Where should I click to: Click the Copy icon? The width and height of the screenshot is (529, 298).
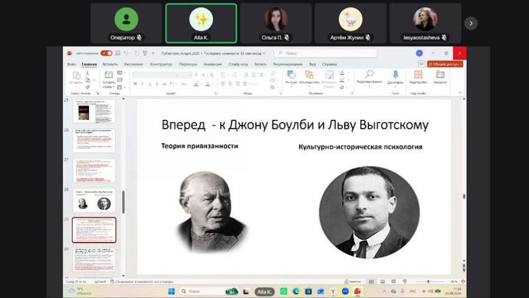pyautogui.click(x=87, y=80)
